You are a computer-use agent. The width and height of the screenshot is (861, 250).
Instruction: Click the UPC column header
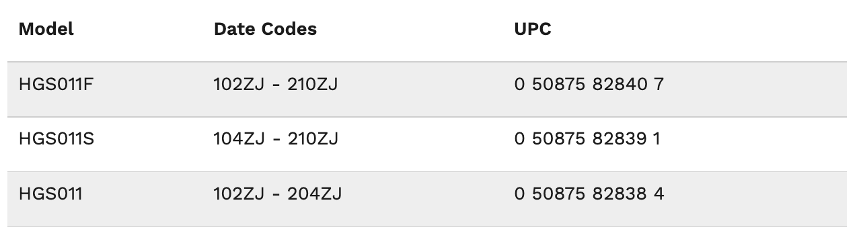(x=533, y=30)
